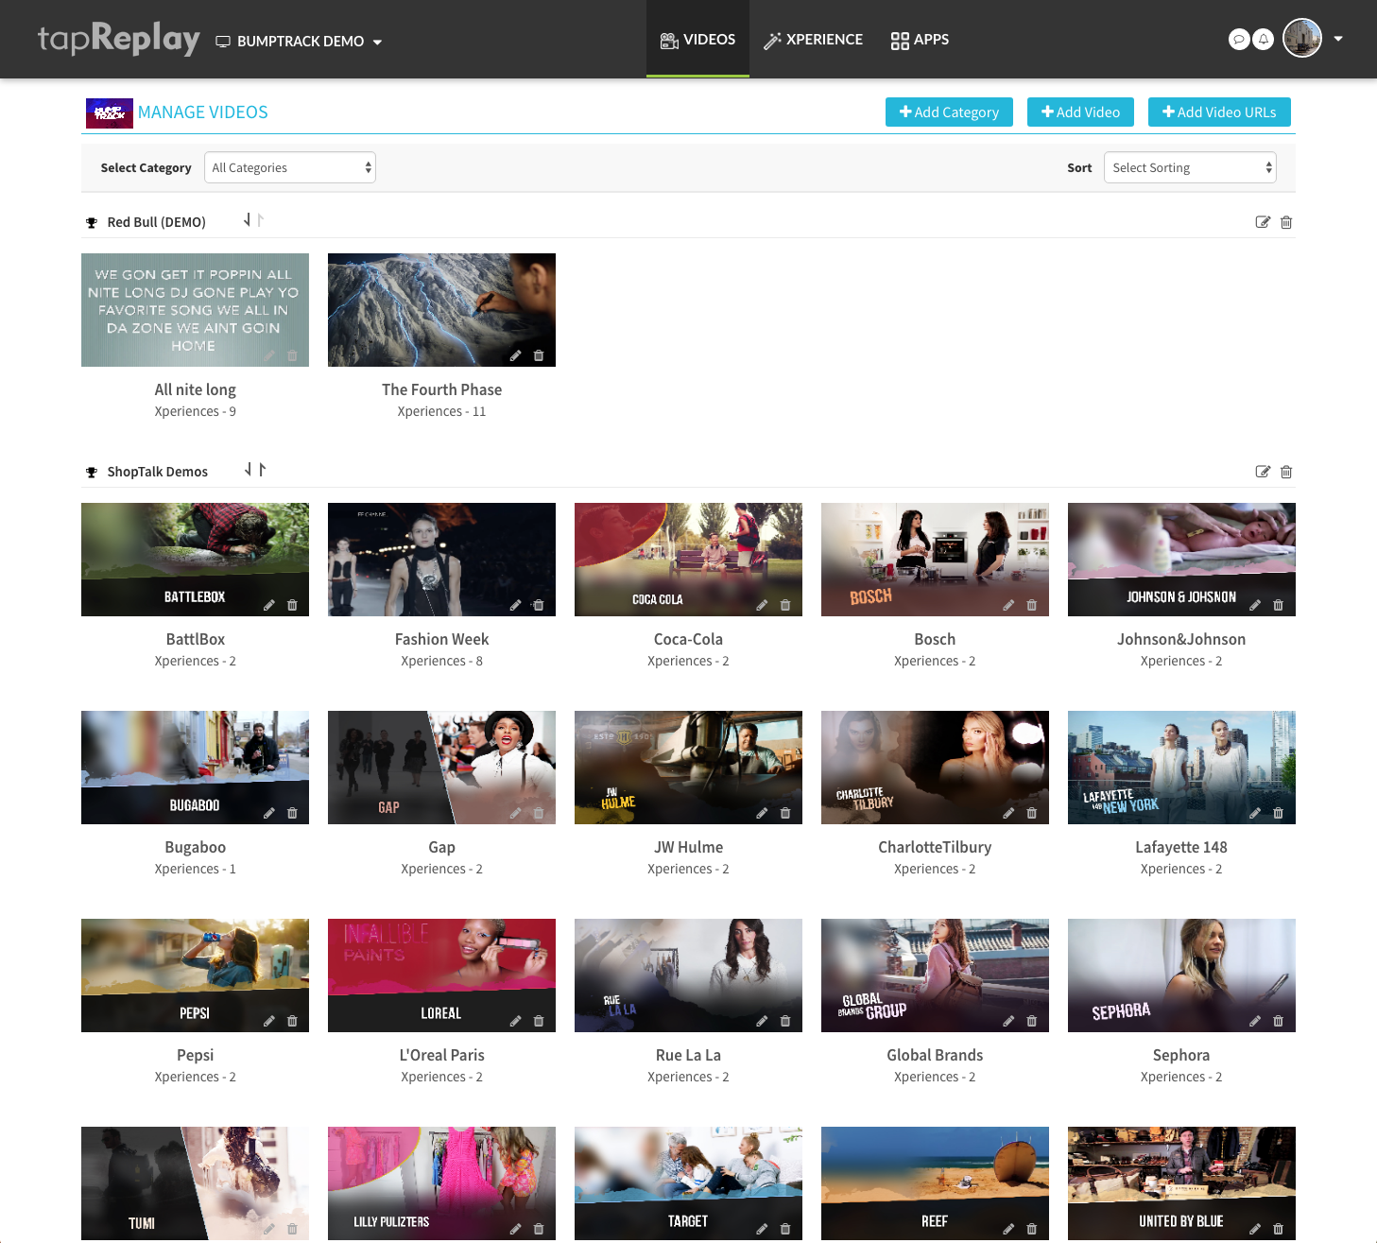Open the user profile avatar
This screenshot has width=1377, height=1243.
1302,39
